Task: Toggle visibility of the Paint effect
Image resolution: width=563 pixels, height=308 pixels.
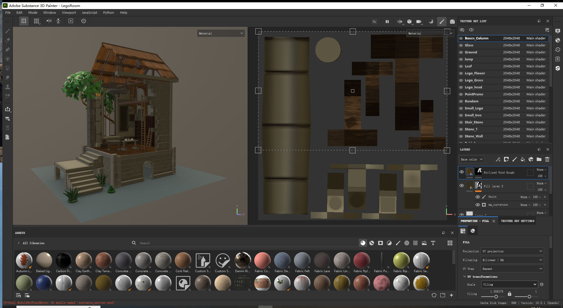Action: click(x=478, y=197)
